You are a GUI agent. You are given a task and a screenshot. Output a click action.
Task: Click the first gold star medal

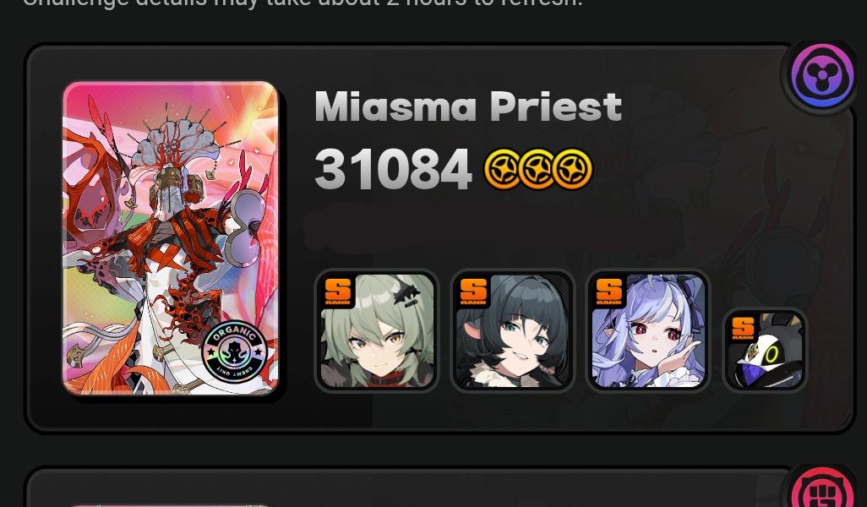[502, 169]
